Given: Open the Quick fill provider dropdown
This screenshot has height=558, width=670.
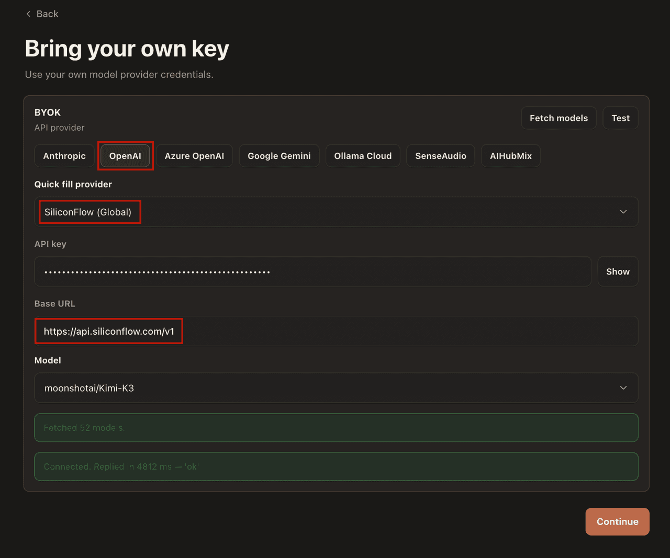Looking at the screenshot, I should [x=336, y=212].
